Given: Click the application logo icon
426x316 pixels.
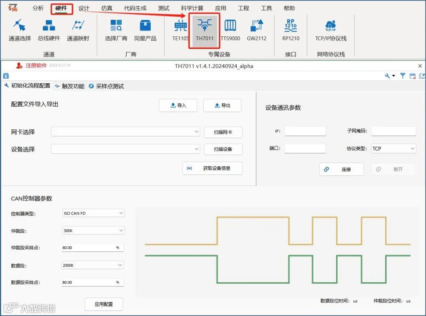Looking at the screenshot, I should [13, 8].
